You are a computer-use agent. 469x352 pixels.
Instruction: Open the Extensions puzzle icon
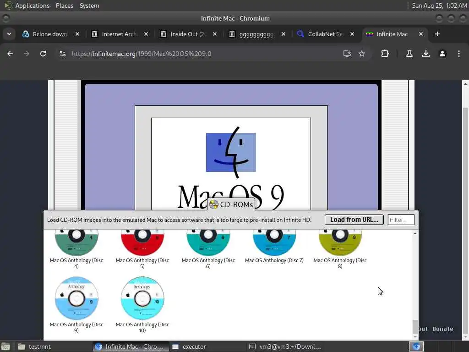(385, 54)
